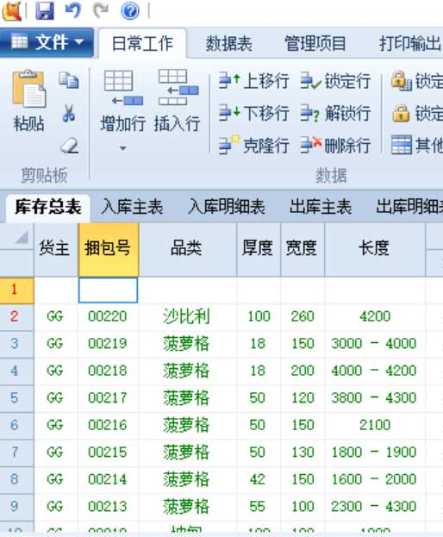Click the empty 捆包号 cell in row 1
The width and height of the screenshot is (443, 537).
coord(108,290)
